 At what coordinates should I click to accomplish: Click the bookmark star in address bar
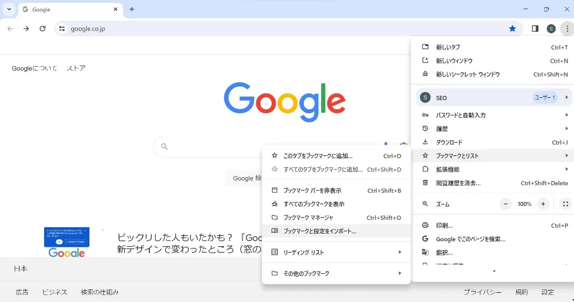pos(512,29)
